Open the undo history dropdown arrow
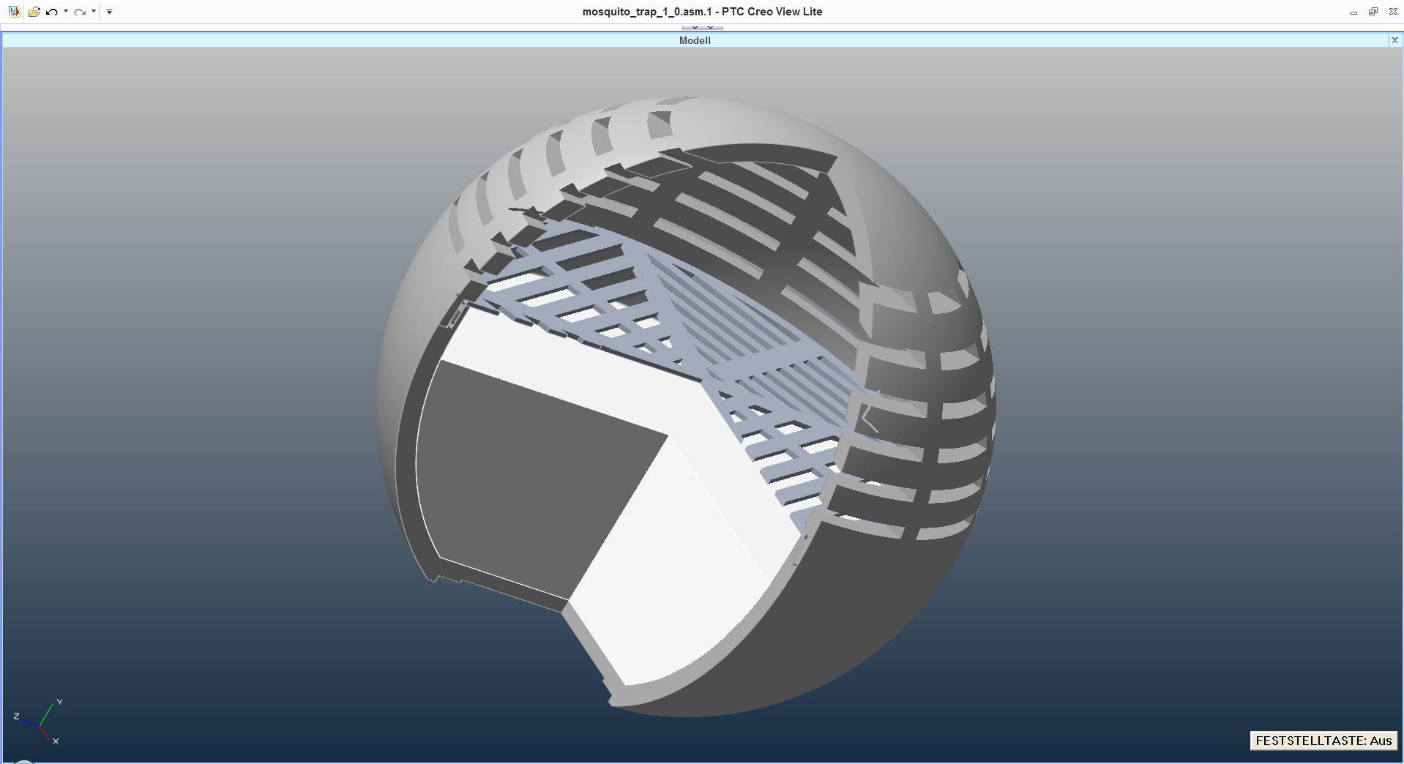The height and width of the screenshot is (764, 1404). point(66,12)
